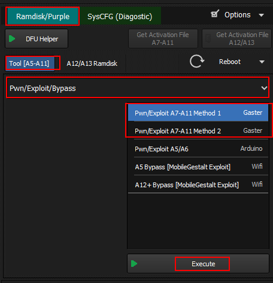273x283 pixels.
Task: Choose A5 Bypass MobileGestalt Exploit Wifi
Action: click(x=198, y=167)
